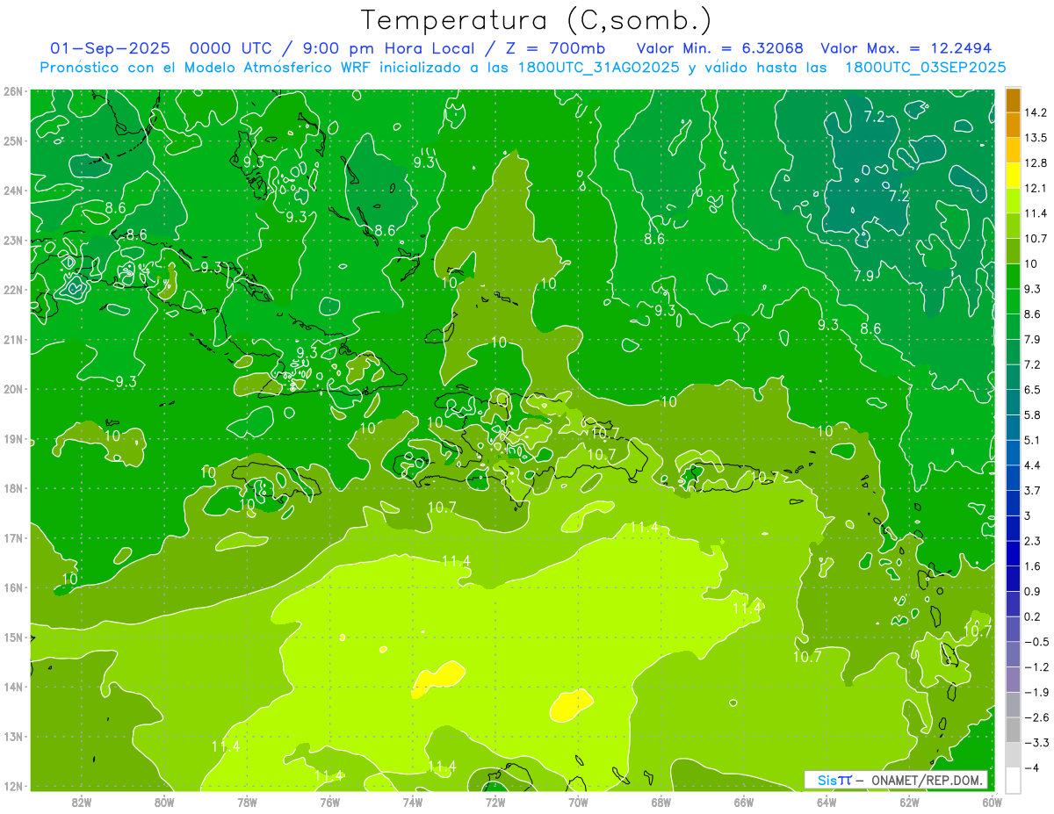Pick the teal legend swatch between 6.5 and 5.8

coord(1013,402)
